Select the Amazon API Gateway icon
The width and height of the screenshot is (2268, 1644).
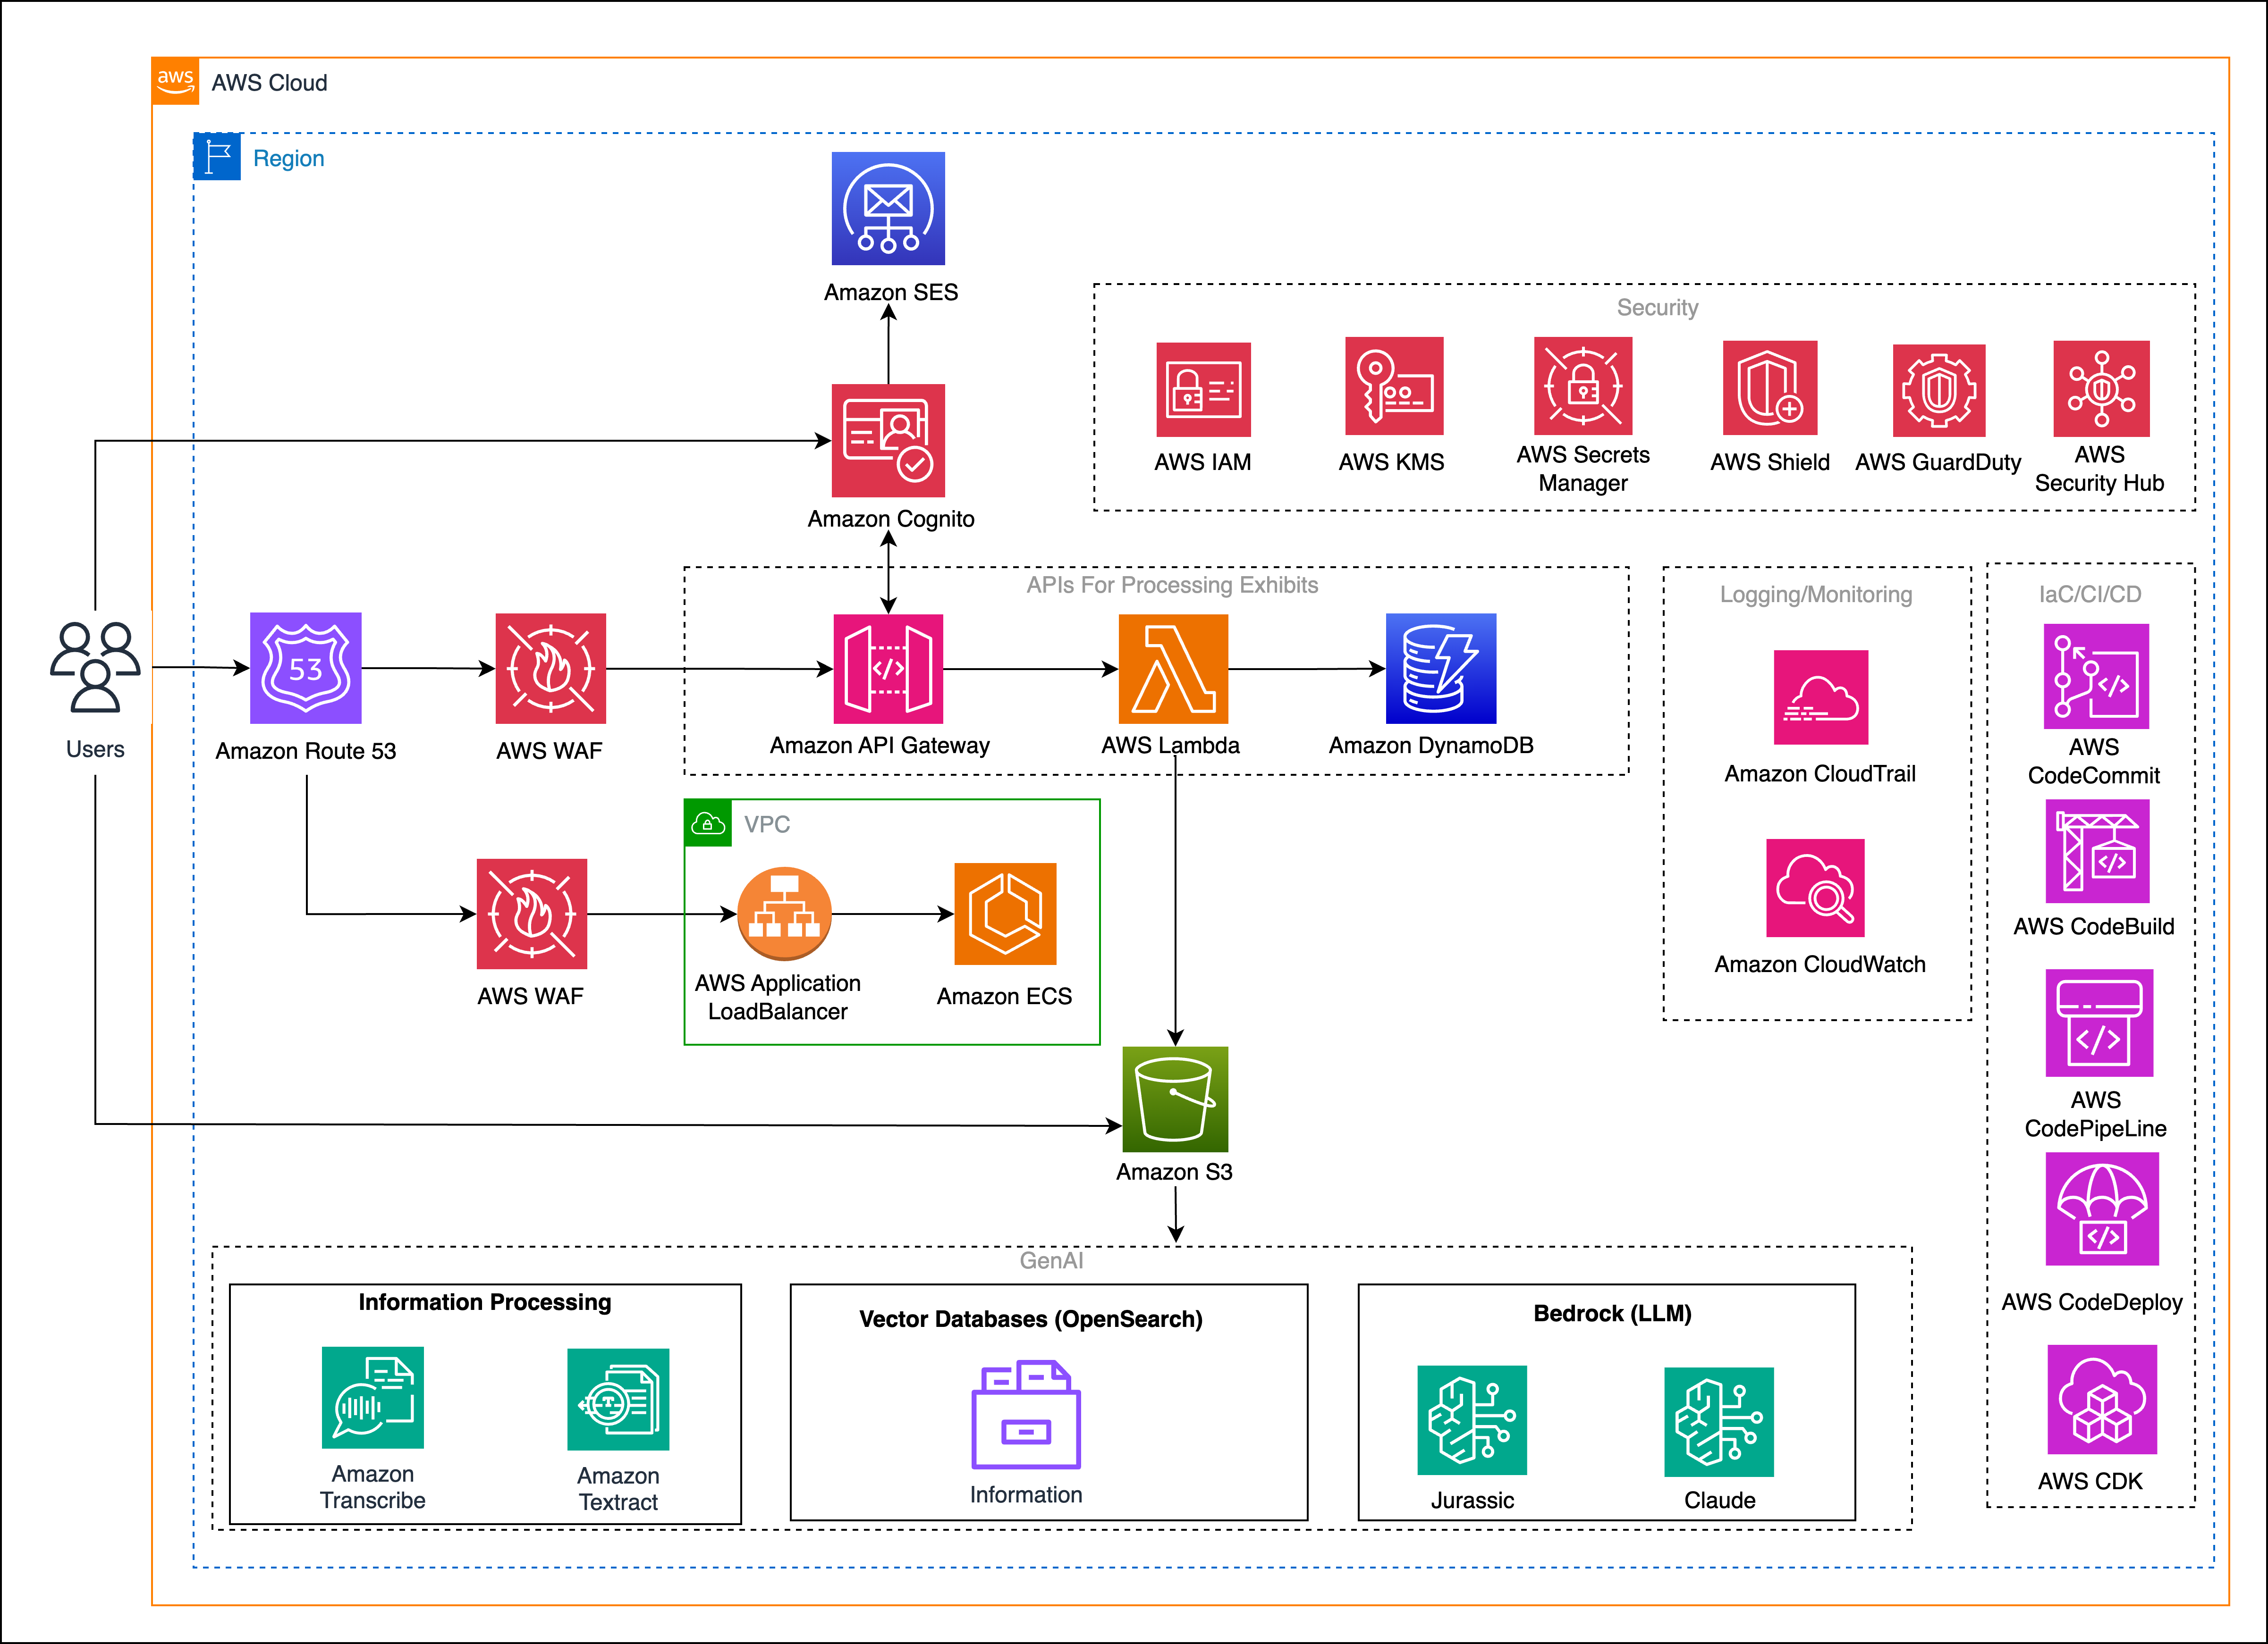pyautogui.click(x=888, y=669)
